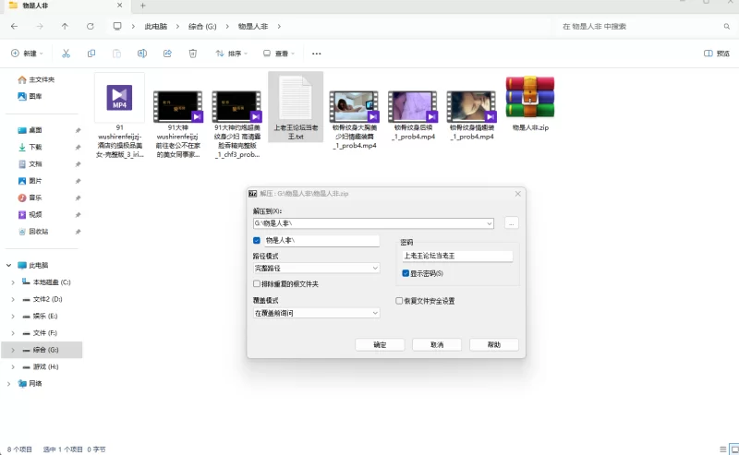Click the 密码 text field
739x455 pixels.
tap(455, 257)
